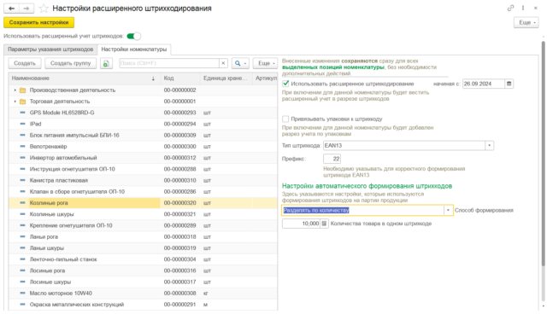Open the search magnifier dropdown button
547x314 pixels.
(240, 63)
